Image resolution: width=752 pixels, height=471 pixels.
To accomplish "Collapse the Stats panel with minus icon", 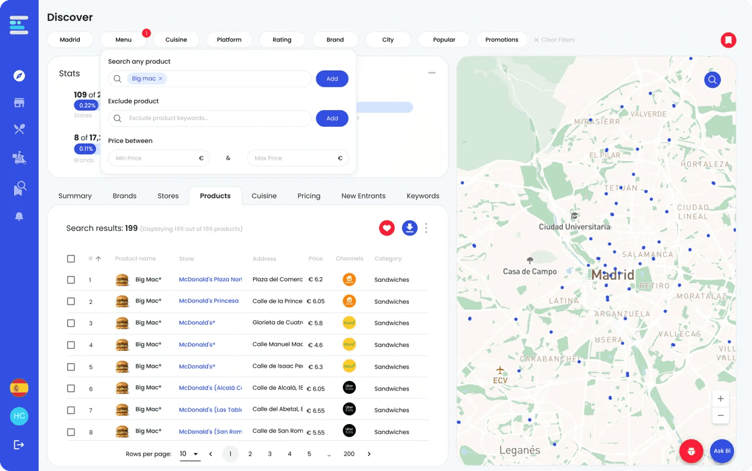I will click(x=432, y=73).
